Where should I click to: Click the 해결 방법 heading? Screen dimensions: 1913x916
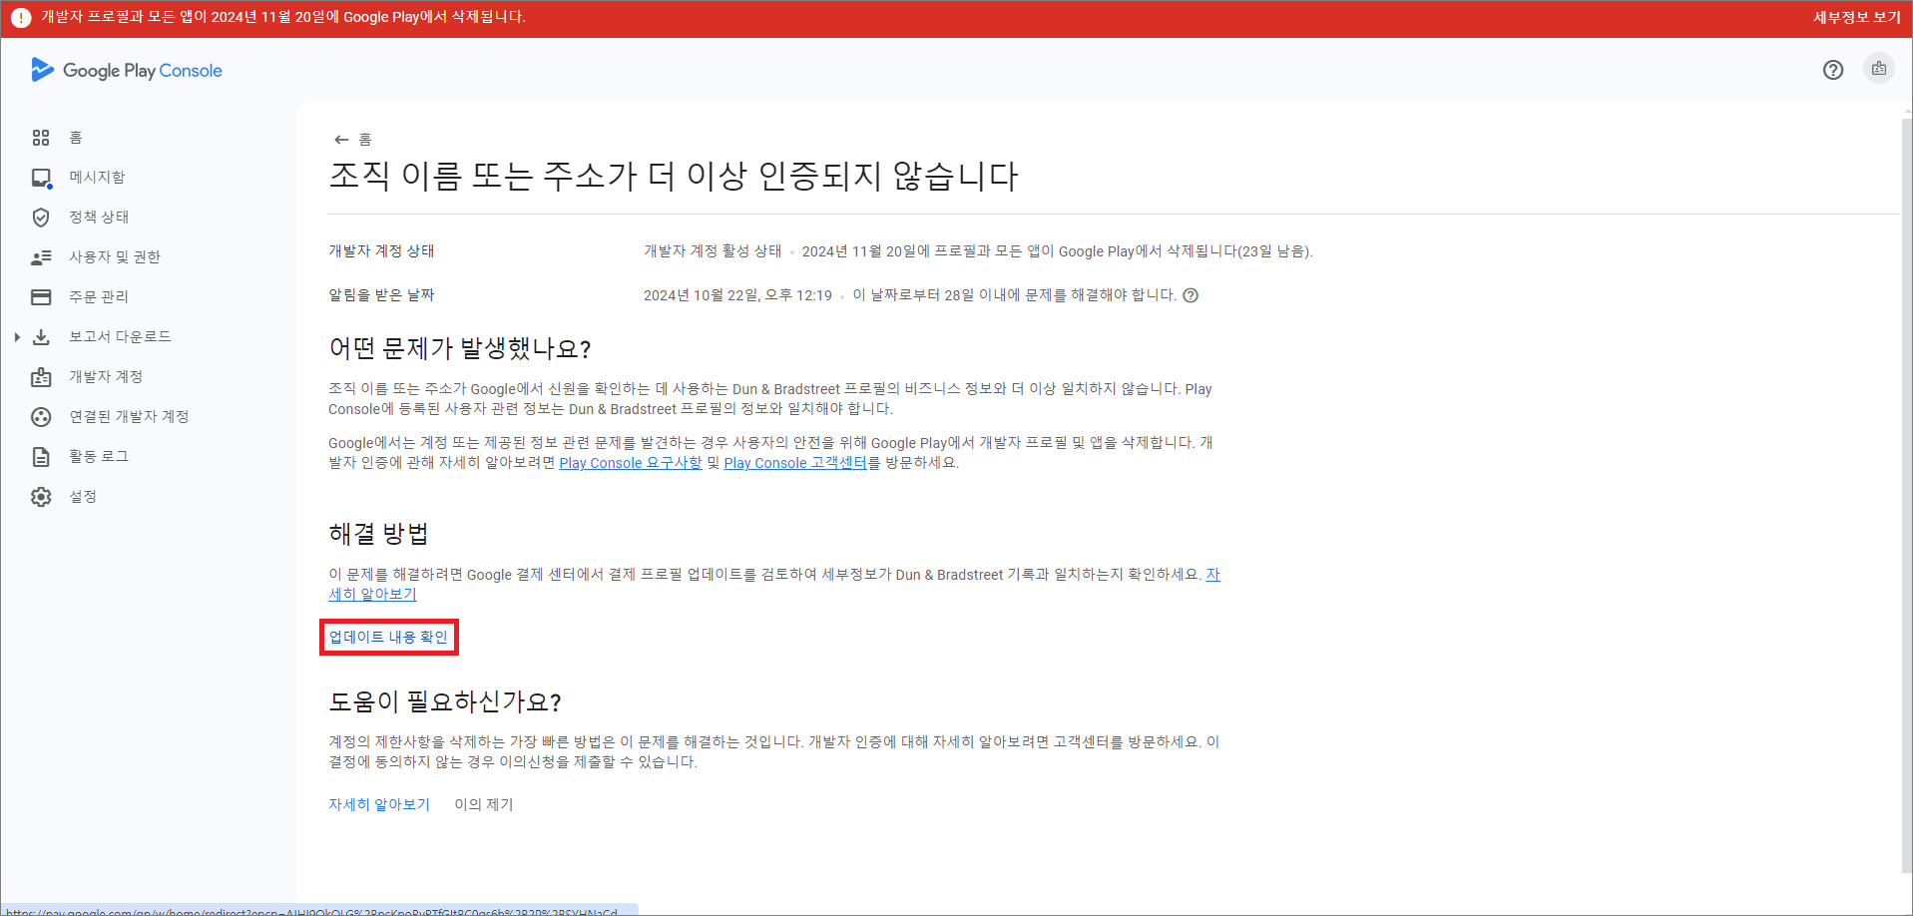coord(378,534)
